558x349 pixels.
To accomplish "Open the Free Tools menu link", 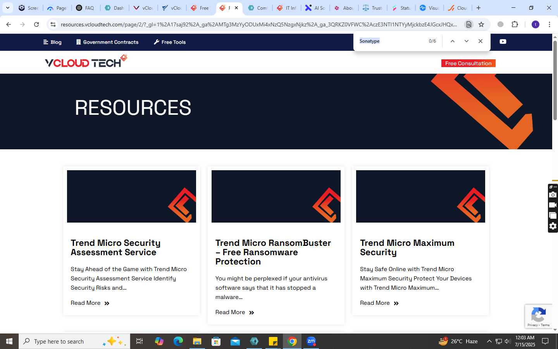I will (170, 42).
